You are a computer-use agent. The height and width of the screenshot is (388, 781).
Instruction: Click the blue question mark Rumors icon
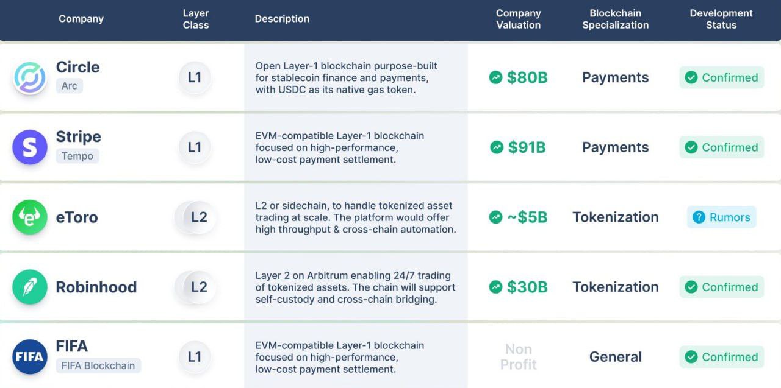(x=699, y=217)
